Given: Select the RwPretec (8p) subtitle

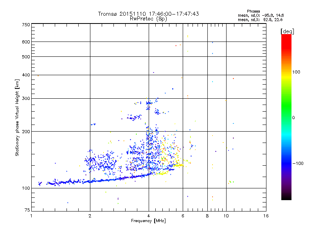Looking at the screenshot, I should 148,19.
